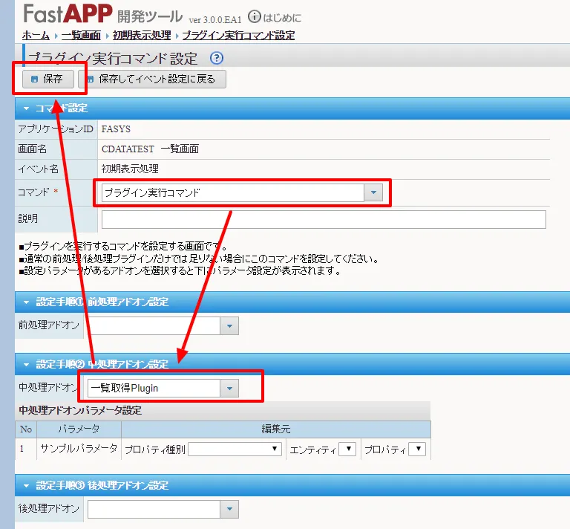Viewport: 570px width, 529px height.
Task: Click the FastAPP logo
Action: pyautogui.click(x=68, y=14)
